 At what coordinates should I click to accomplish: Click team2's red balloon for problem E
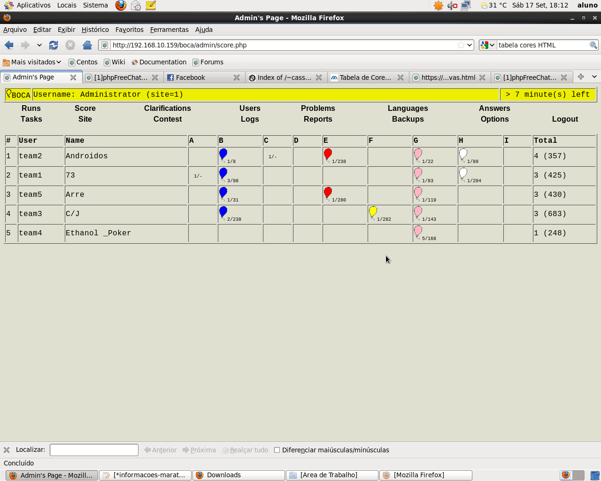click(x=328, y=154)
